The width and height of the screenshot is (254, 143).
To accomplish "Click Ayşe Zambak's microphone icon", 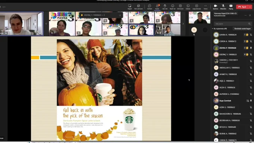I will pos(251,101).
